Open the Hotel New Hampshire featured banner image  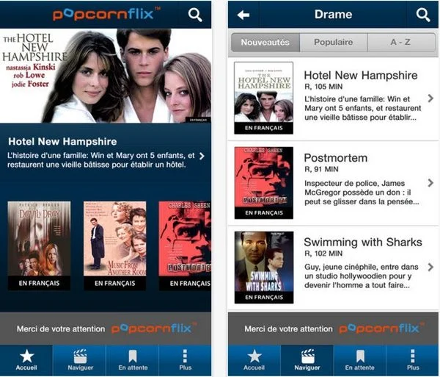[106, 76]
